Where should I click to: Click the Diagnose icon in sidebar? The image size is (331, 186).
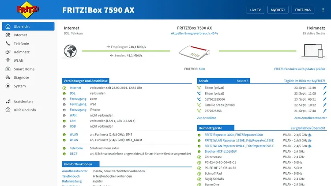pyautogui.click(x=8, y=77)
